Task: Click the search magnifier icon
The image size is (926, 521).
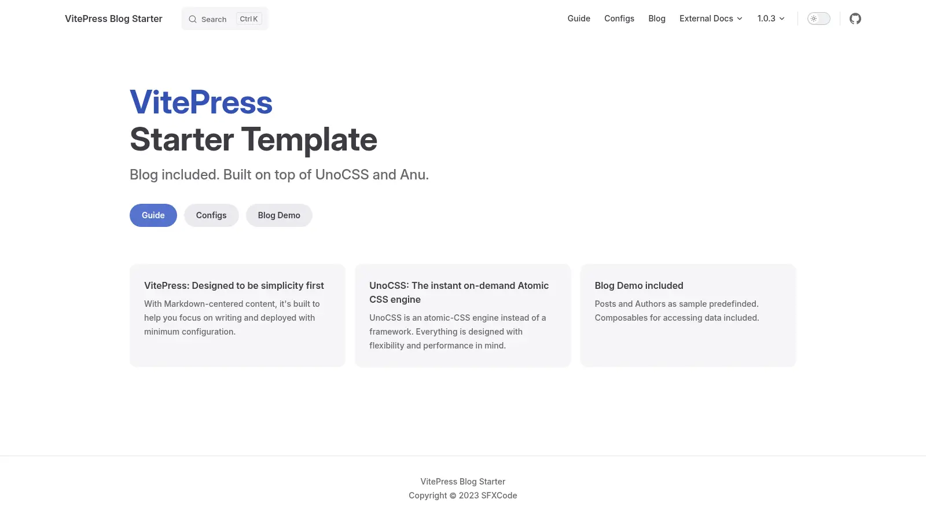Action: click(193, 19)
